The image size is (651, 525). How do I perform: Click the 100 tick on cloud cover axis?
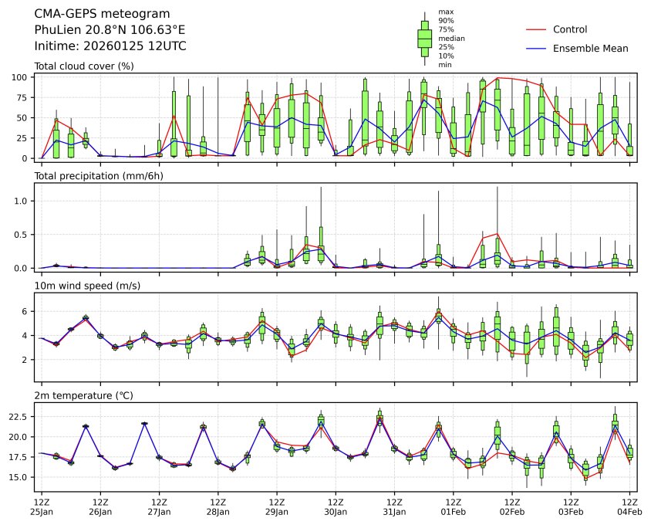tap(22, 77)
